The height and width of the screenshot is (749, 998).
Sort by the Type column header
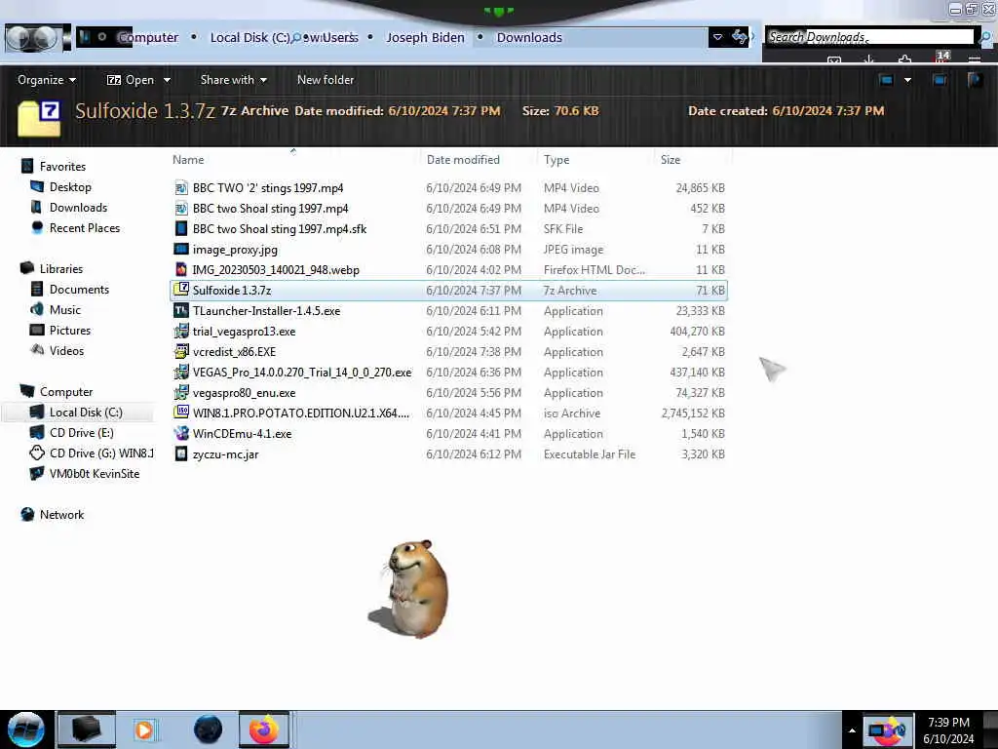(x=557, y=160)
